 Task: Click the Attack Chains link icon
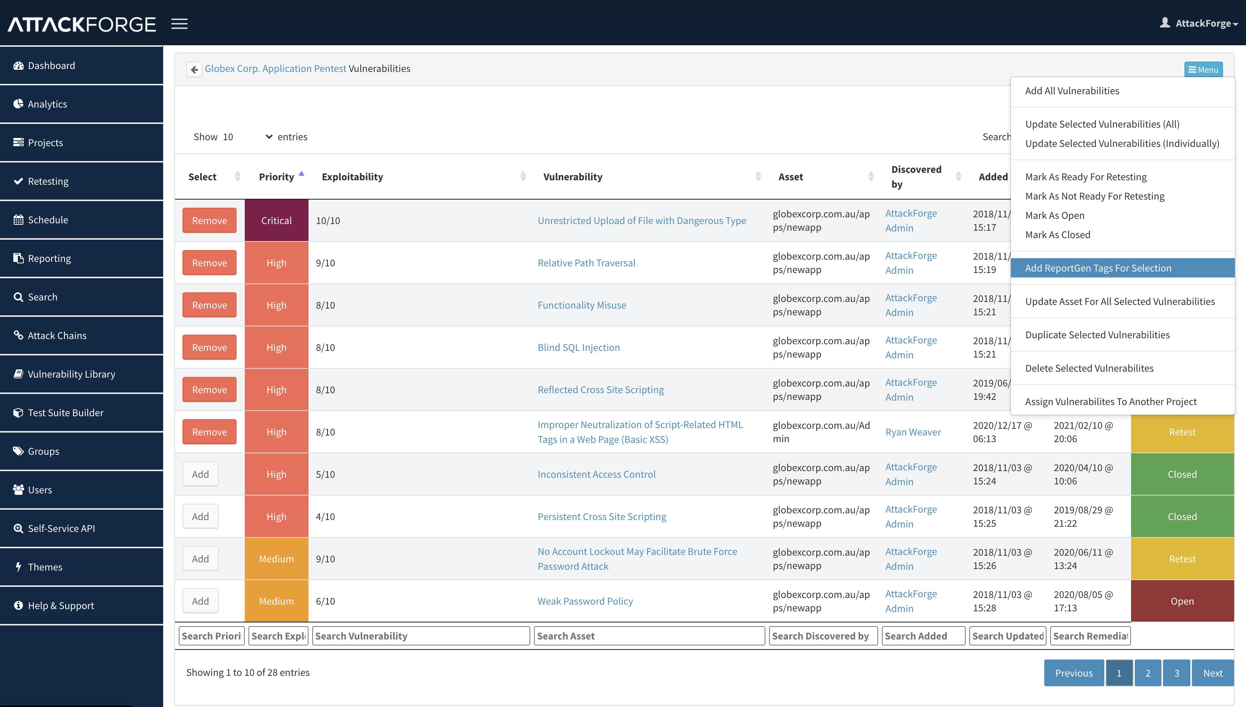19,335
